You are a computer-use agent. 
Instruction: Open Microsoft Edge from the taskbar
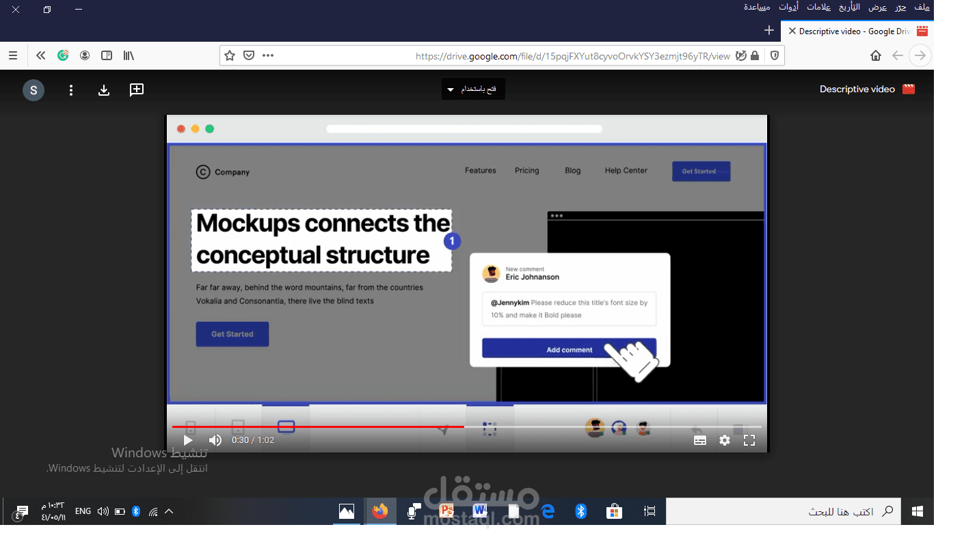[x=548, y=511]
